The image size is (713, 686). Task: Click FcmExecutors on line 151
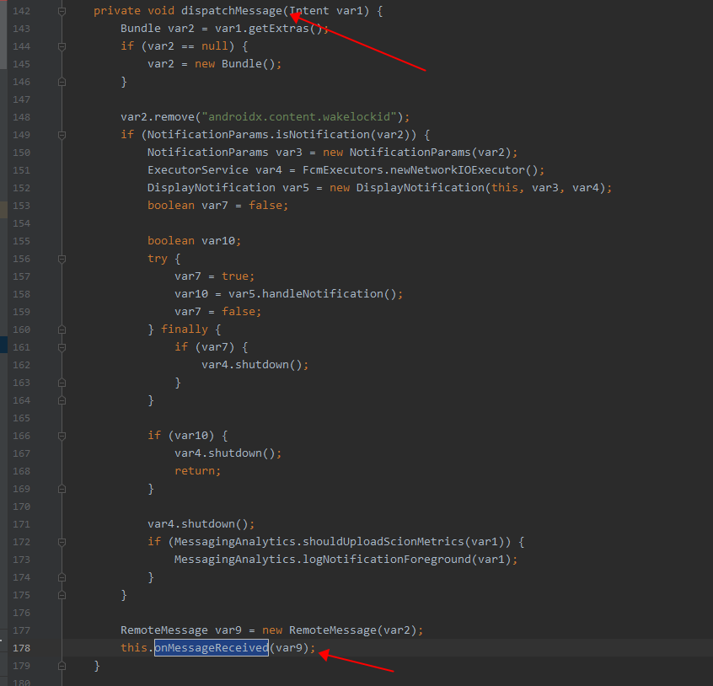pyautogui.click(x=343, y=170)
